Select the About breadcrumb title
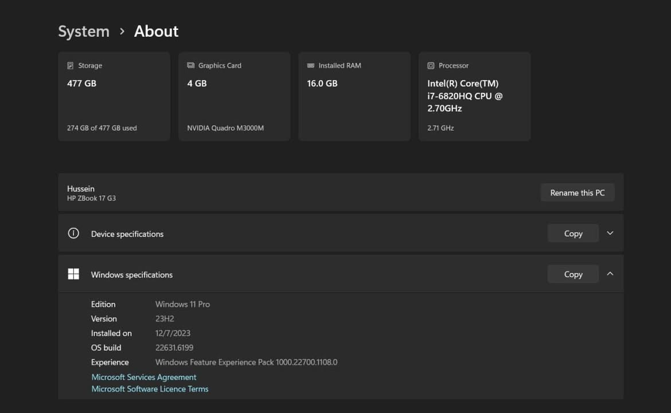671x413 pixels. coord(156,32)
